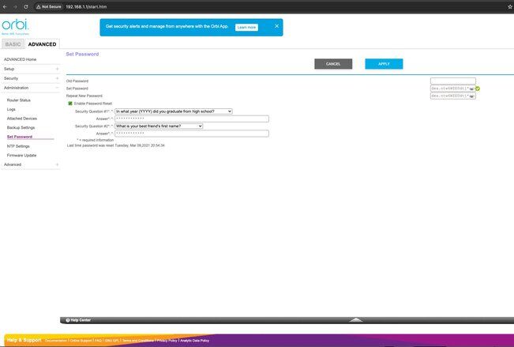
Task: Click browser back arrow
Action: 6,6
